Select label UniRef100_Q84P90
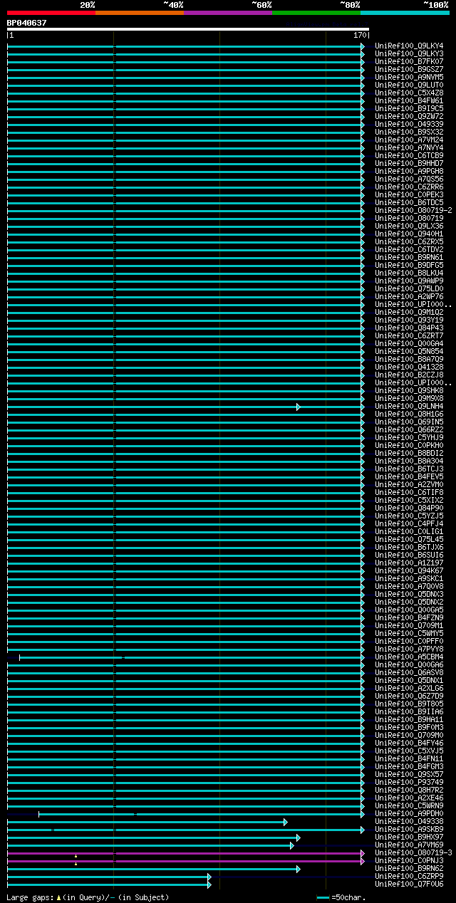 pyautogui.click(x=409, y=508)
